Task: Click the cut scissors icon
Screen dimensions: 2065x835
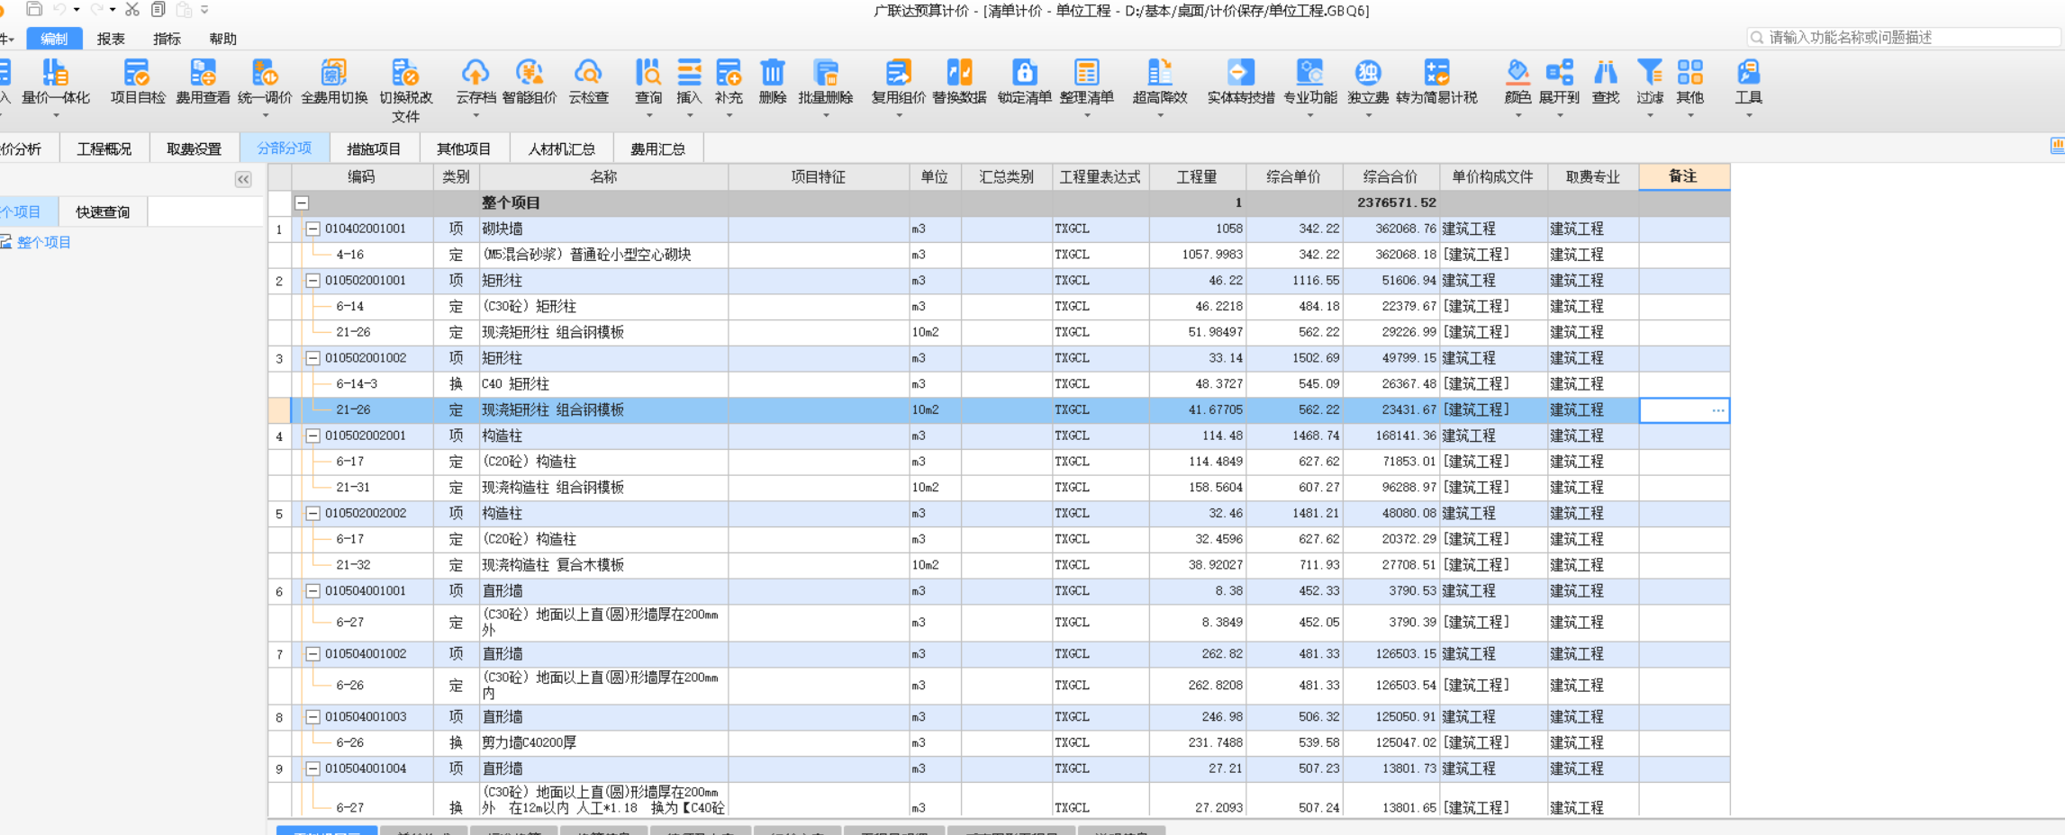Action: point(132,9)
